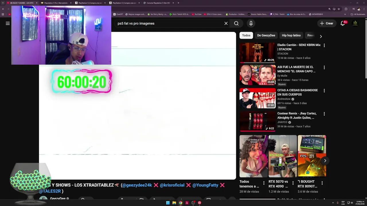Screen dimensions: 367x206
Task: Switch to the KILOS Y SHOWS YouTube tab
Action: [x=22, y=3]
